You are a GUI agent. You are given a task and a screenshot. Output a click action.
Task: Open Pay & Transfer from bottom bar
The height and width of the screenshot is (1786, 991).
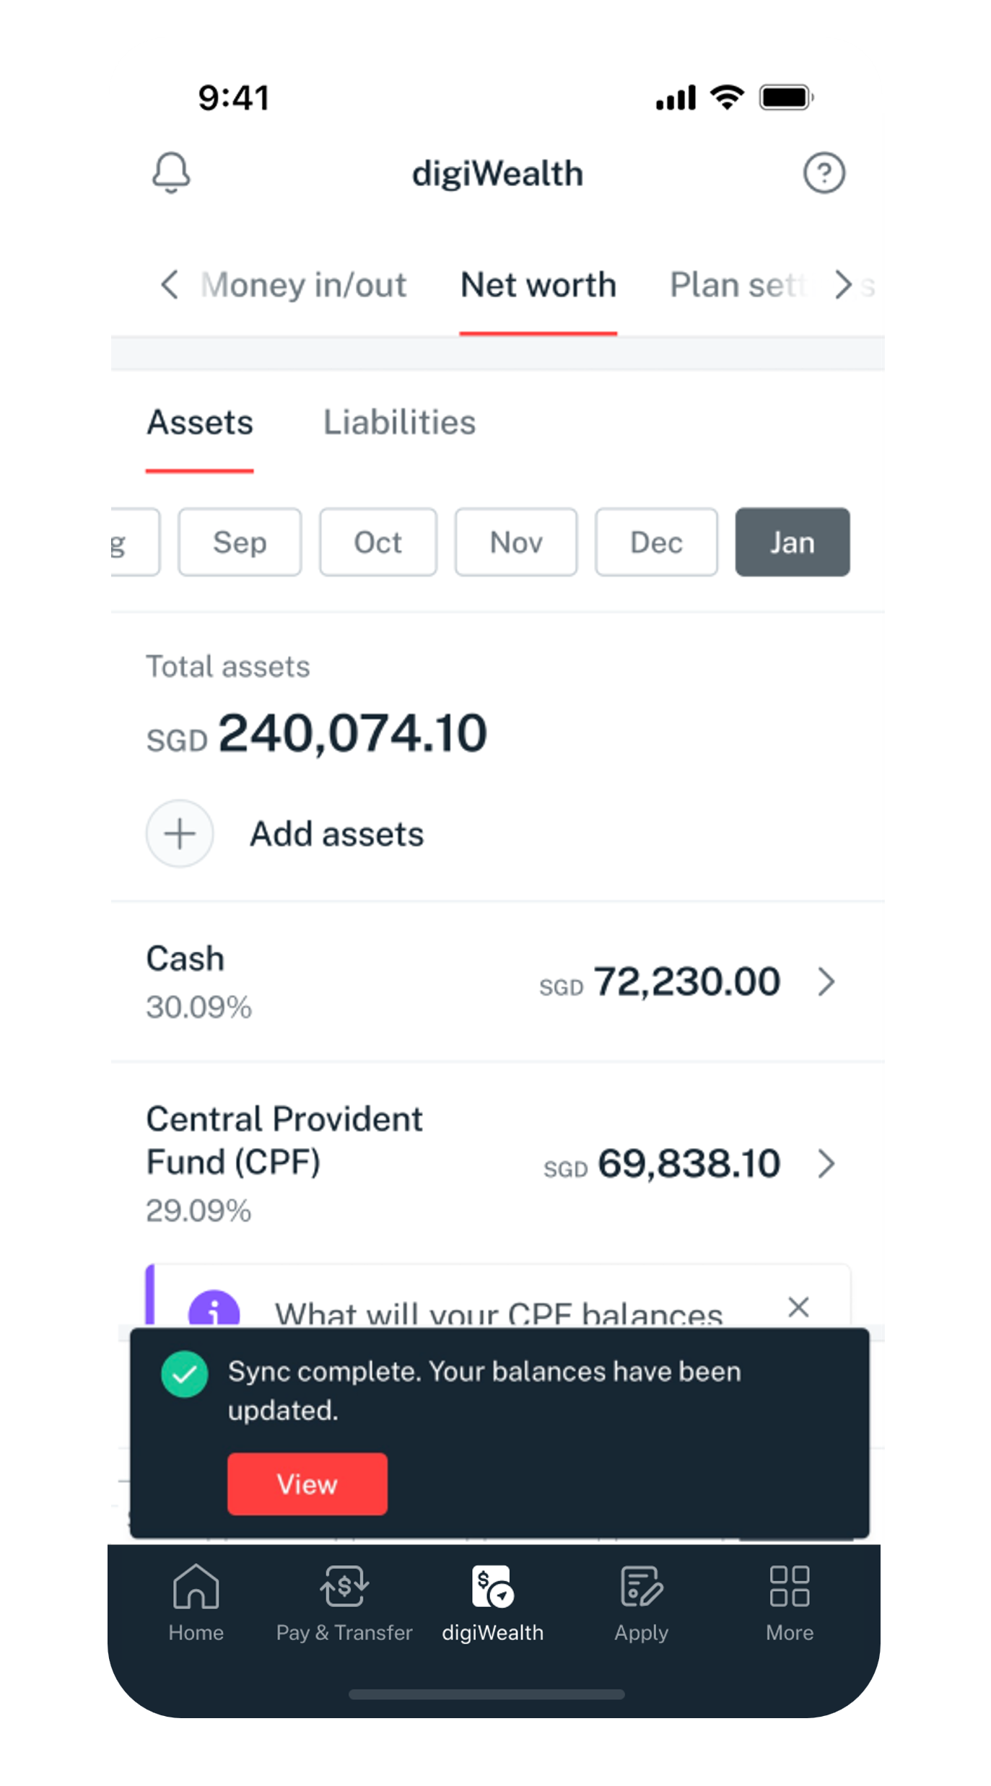point(344,1600)
